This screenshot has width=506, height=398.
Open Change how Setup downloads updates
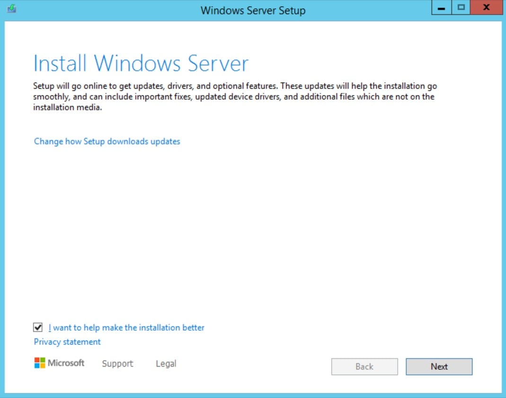point(107,142)
